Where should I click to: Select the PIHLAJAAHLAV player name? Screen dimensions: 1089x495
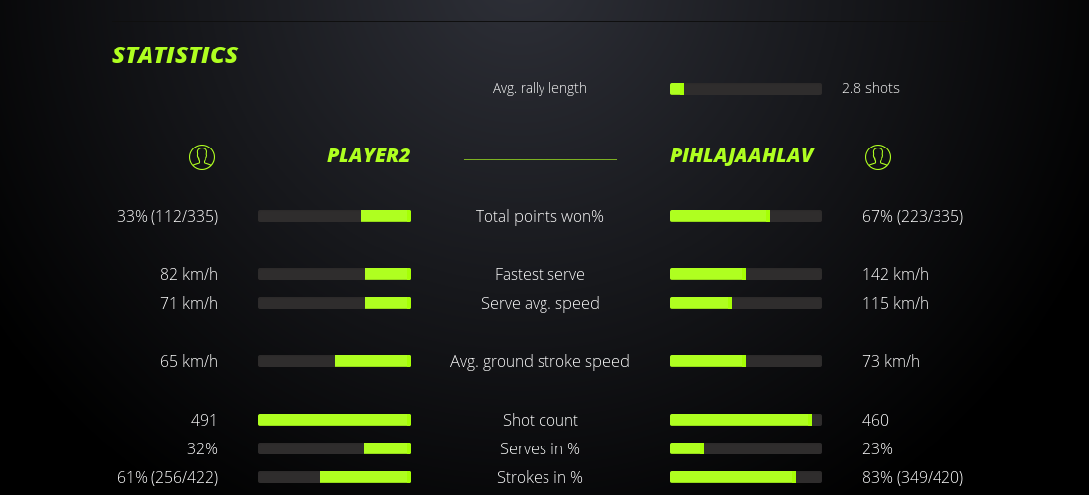tap(742, 156)
